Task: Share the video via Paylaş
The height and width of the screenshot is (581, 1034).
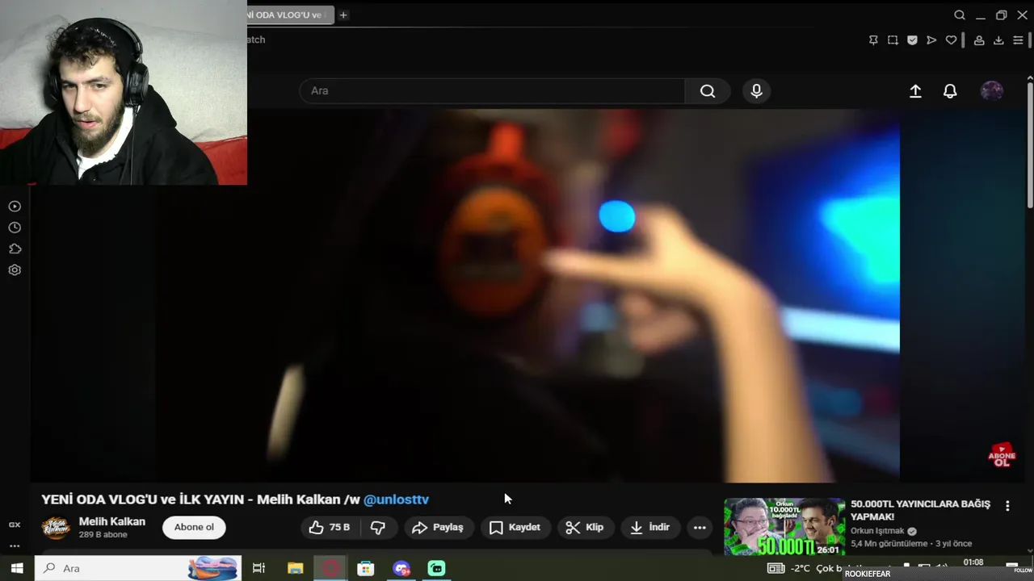Action: (438, 527)
